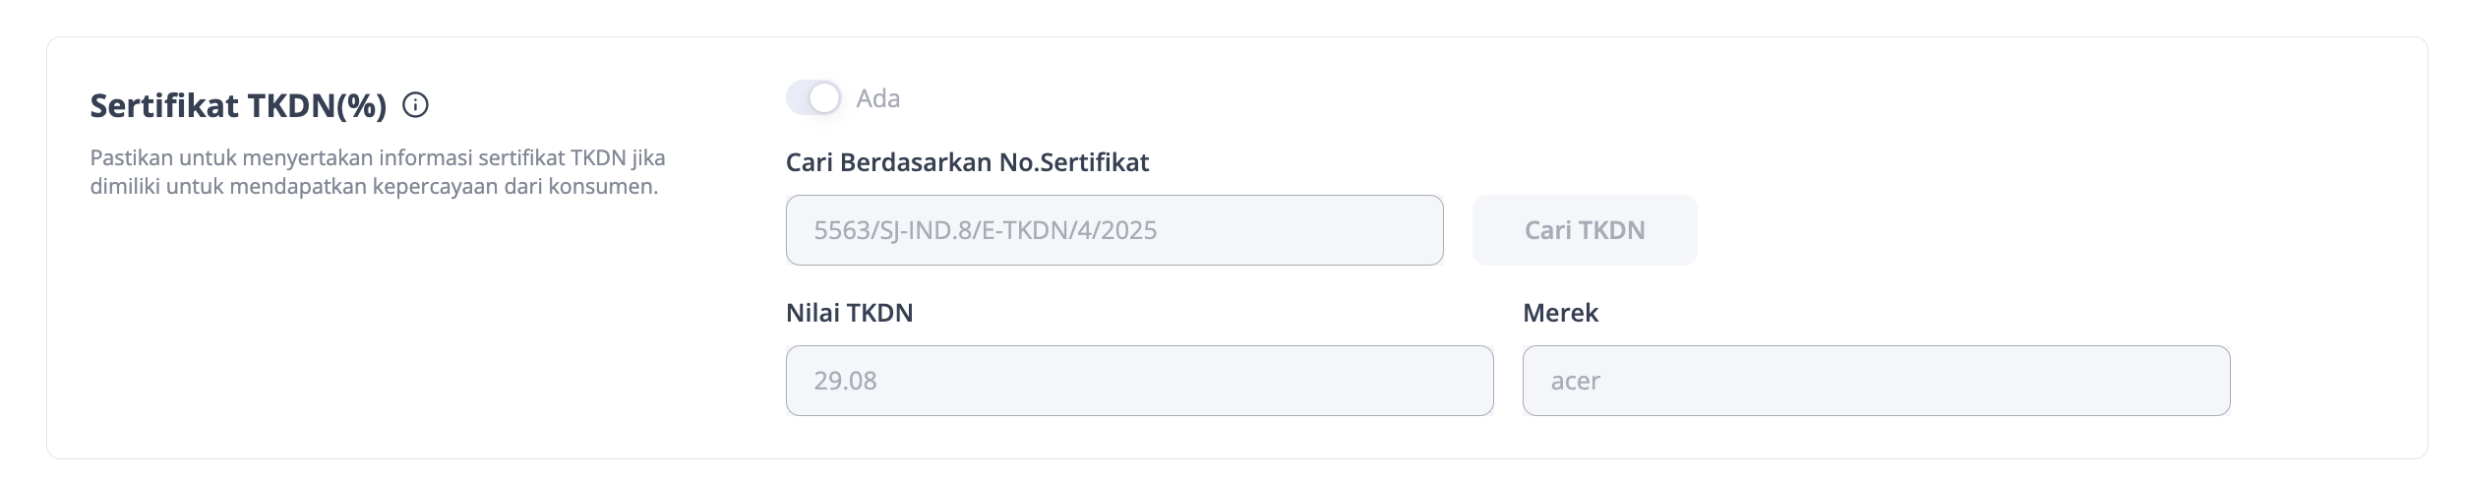Click the Sertifikat TKDN(%) heading
The height and width of the screenshot is (480, 2465).
(238, 105)
